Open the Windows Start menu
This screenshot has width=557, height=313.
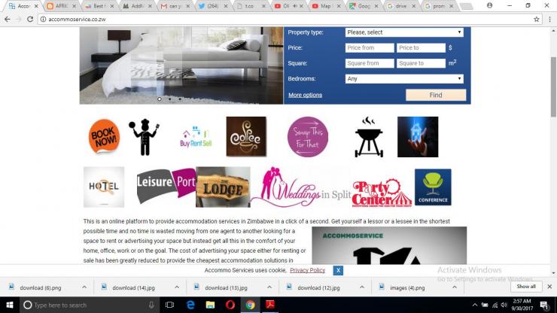click(x=10, y=305)
